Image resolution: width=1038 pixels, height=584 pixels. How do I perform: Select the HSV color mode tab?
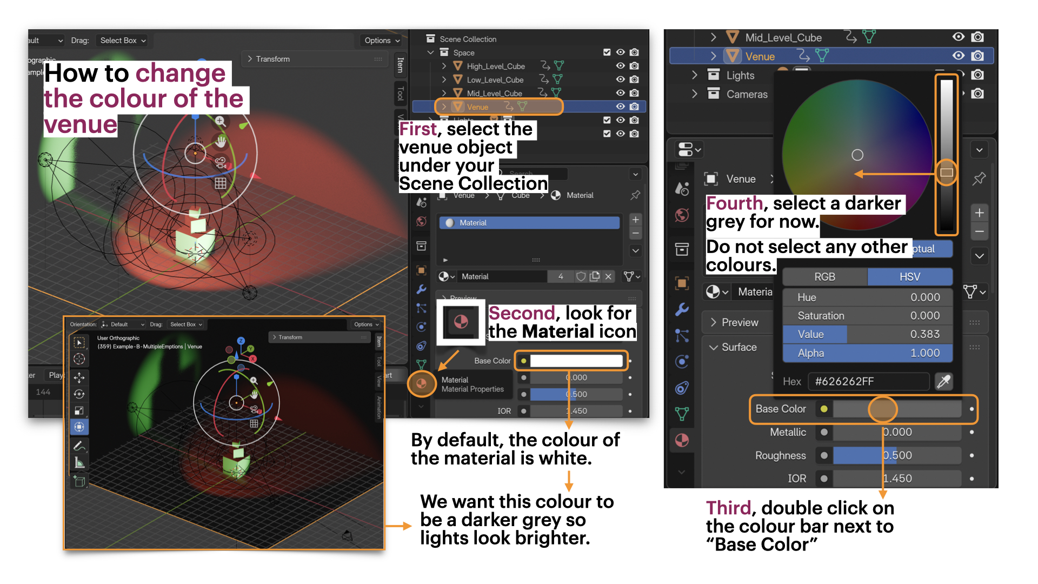[909, 277]
